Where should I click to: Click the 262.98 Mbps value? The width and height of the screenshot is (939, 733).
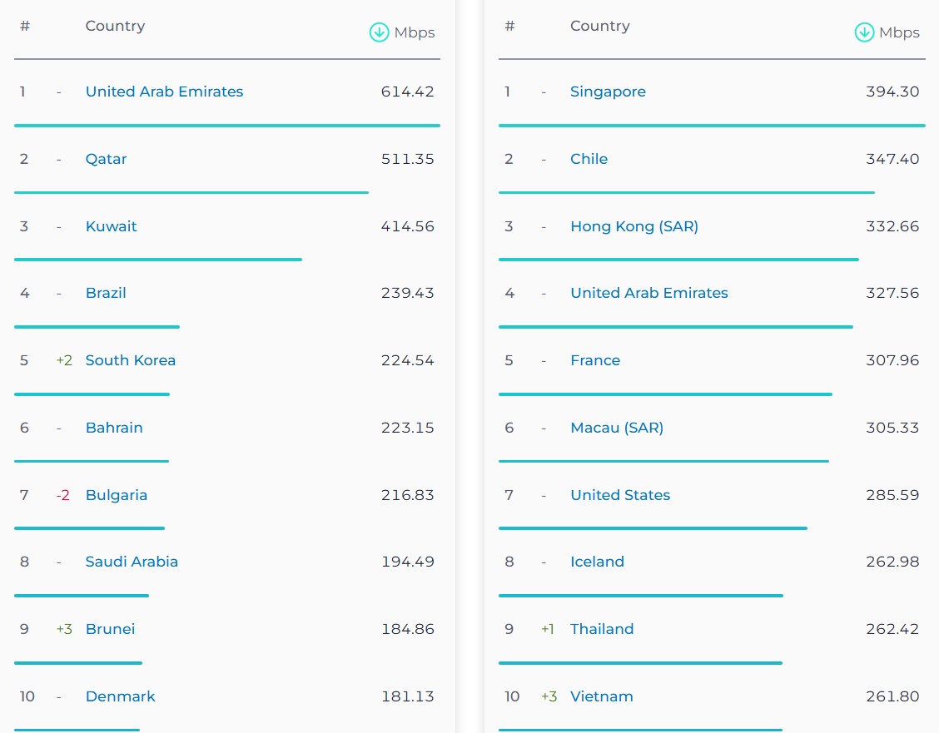[892, 562]
